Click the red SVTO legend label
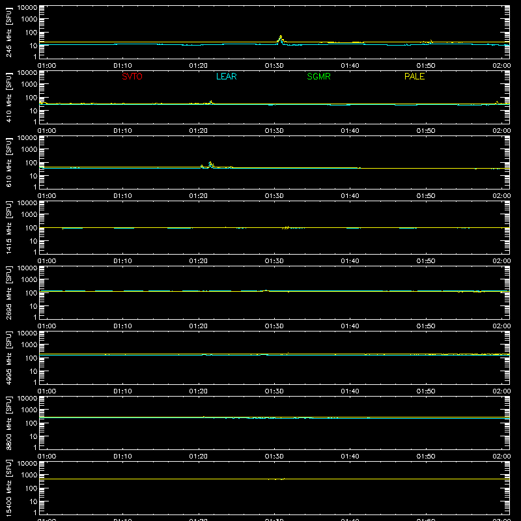This screenshot has width=521, height=521. [132, 76]
